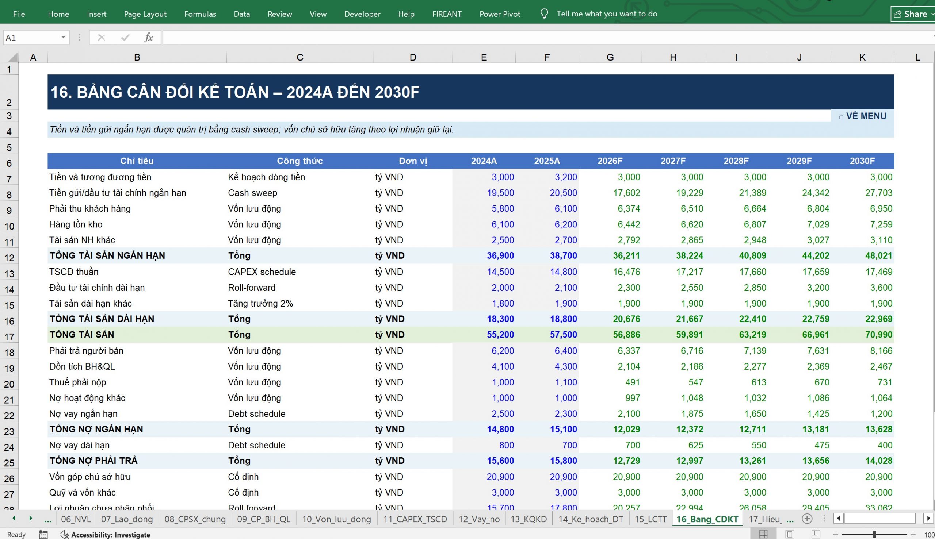Screen dimensions: 935x539
Task: Add a new sheet with plus icon
Action: point(807,519)
